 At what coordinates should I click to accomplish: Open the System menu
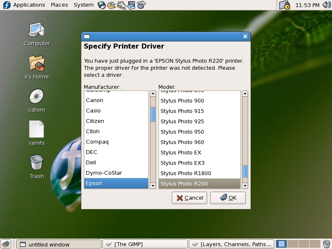click(84, 5)
